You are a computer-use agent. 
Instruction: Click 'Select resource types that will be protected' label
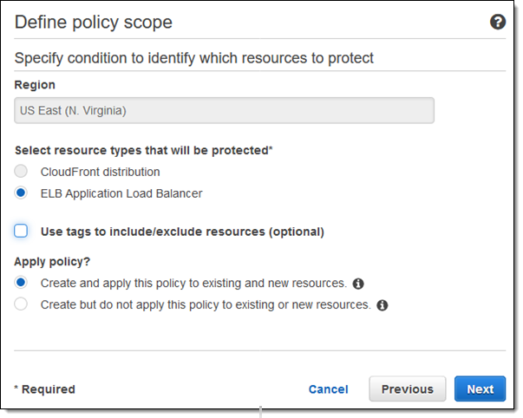point(143,150)
